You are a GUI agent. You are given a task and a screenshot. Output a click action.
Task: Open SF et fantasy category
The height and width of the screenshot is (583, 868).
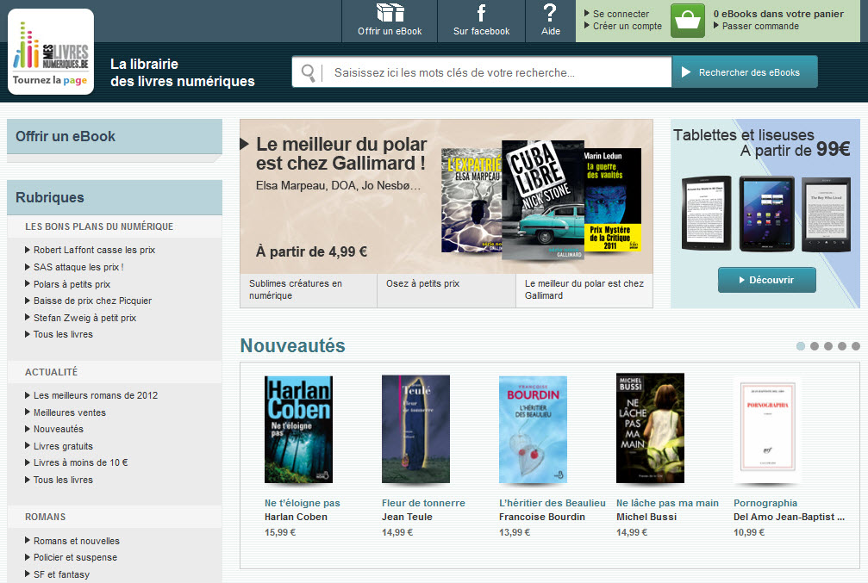point(61,574)
